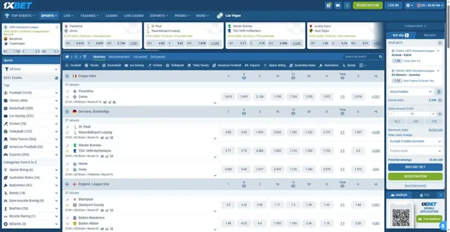Favorite Werder Bremen vs Hoffenheim star
Viewport: 450px width, 232px height.
point(67,151)
